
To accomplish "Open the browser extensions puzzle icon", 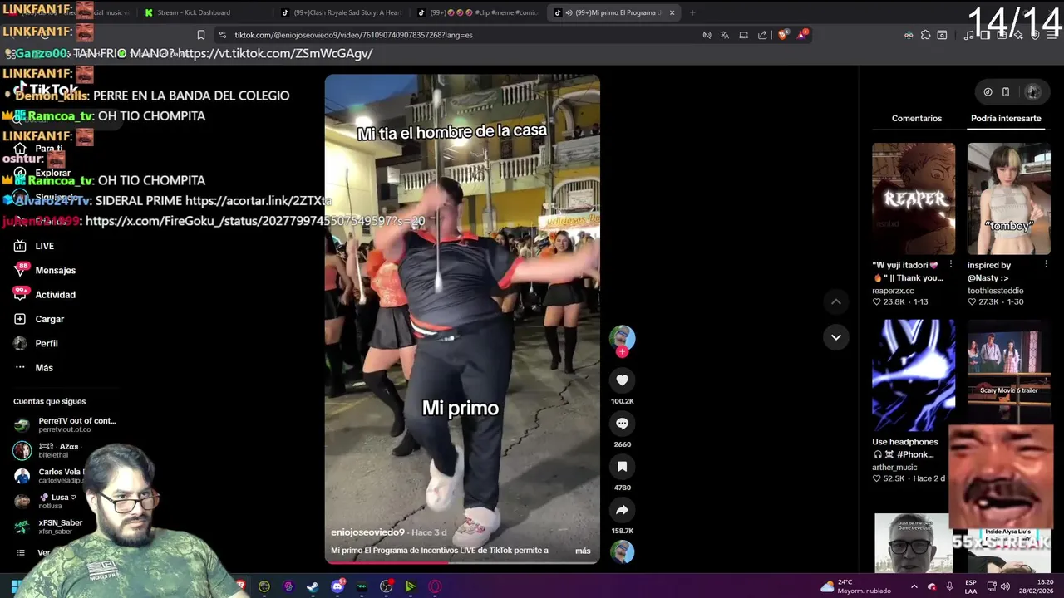I will [x=925, y=35].
